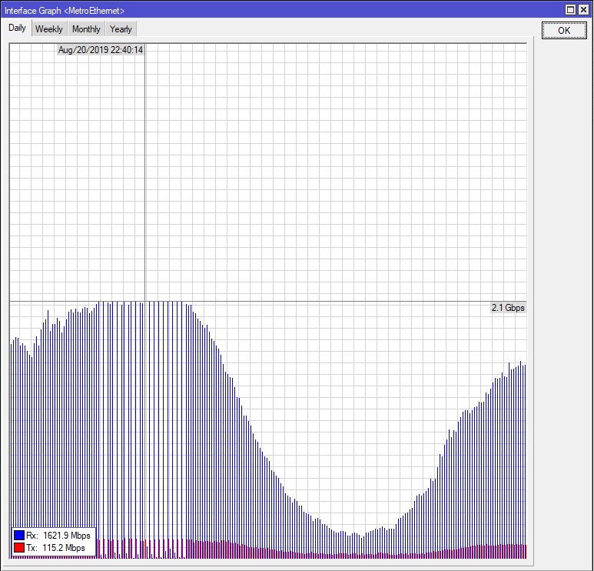Viewport: 594px width, 571px height.
Task: Show the Yearly traffic tab
Action: coord(121,29)
